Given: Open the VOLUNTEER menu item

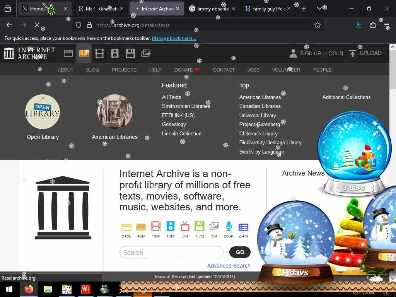Looking at the screenshot, I should click(x=286, y=70).
